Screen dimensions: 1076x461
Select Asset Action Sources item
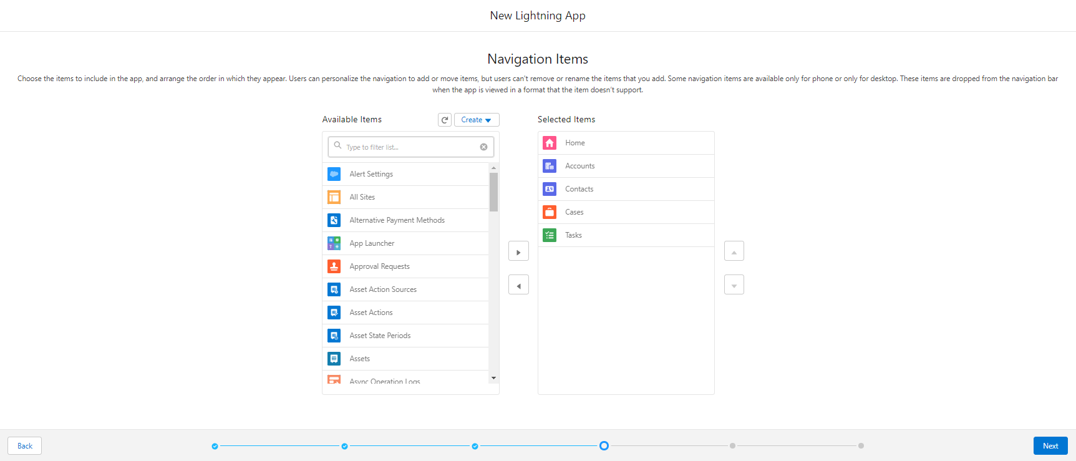405,289
